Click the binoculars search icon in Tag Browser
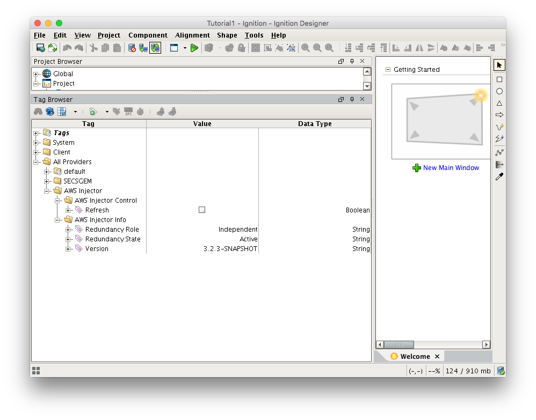The image size is (536, 420). [x=38, y=112]
